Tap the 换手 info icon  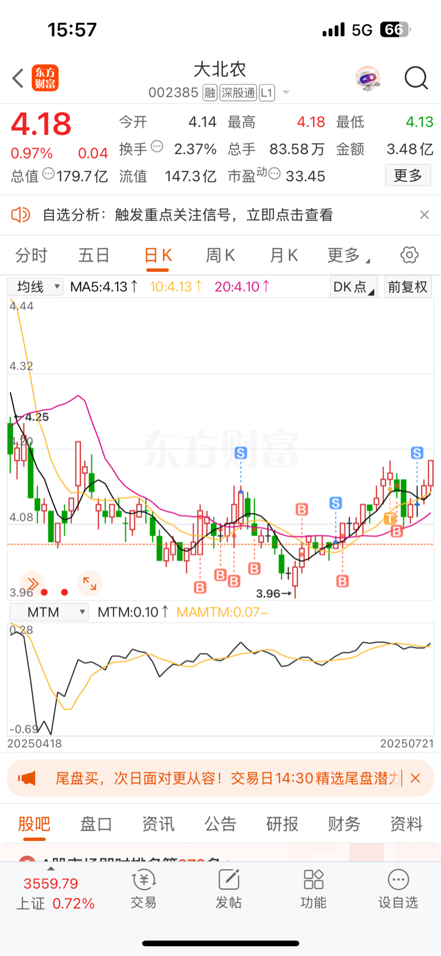(x=157, y=147)
